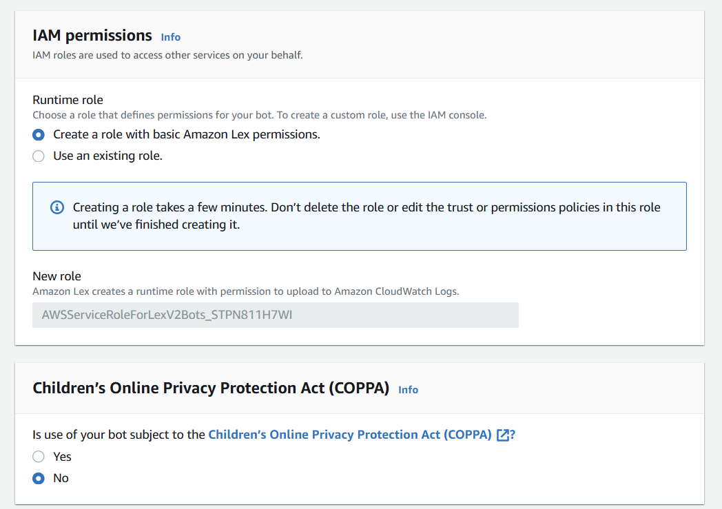Open Info link next to COPPA heading

pyautogui.click(x=408, y=390)
